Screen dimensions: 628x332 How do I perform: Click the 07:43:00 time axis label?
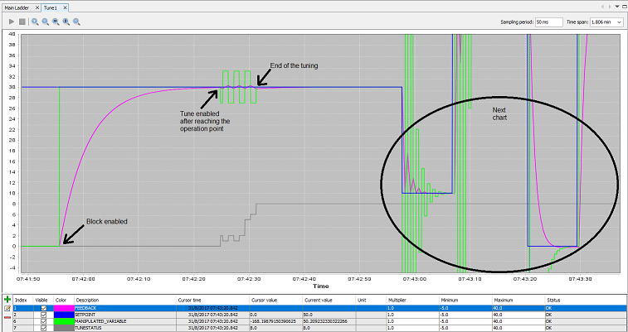(x=415, y=279)
